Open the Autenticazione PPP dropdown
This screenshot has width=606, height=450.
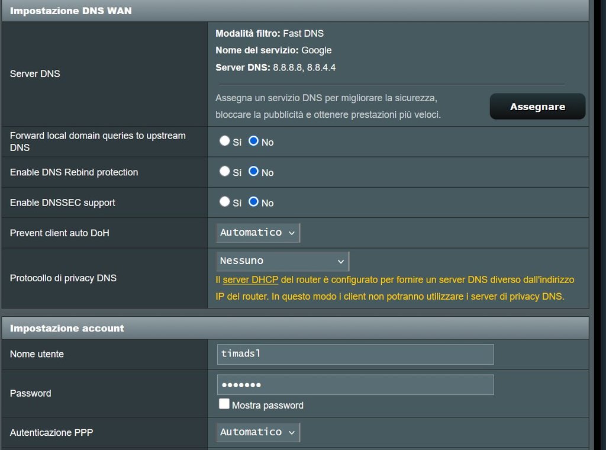click(x=258, y=432)
